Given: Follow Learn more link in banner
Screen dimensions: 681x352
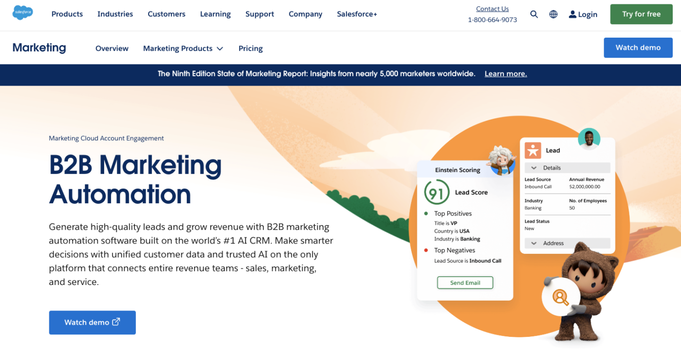Looking at the screenshot, I should tap(505, 74).
